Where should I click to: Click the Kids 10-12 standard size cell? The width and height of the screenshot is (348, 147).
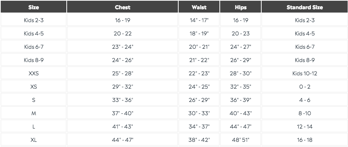point(305,73)
